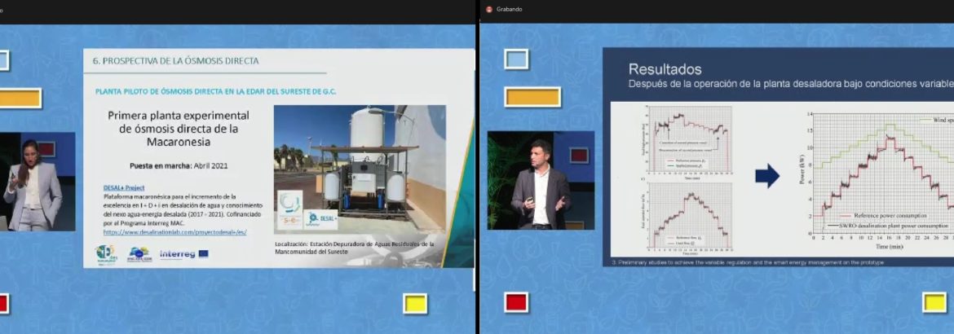Click the footer '3. Preliminary studies' text
This screenshot has width=954, height=334.
(x=747, y=262)
